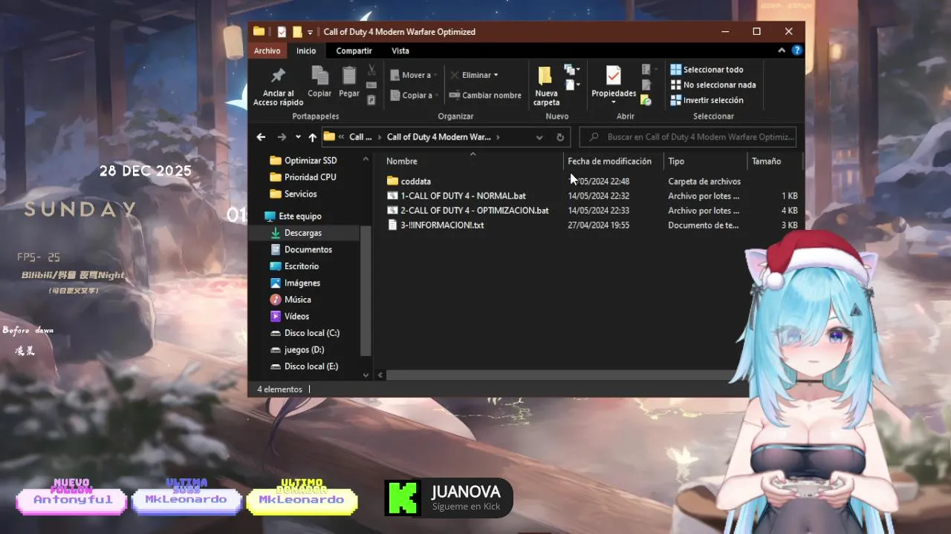Collapse the ribbon with the chevron
The width and height of the screenshot is (951, 534).
[782, 50]
